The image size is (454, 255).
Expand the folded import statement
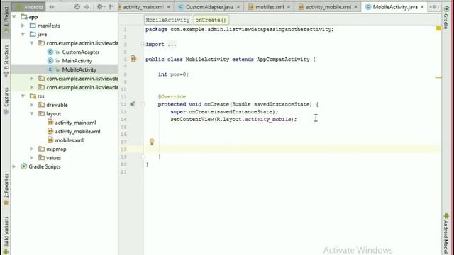coord(143,44)
